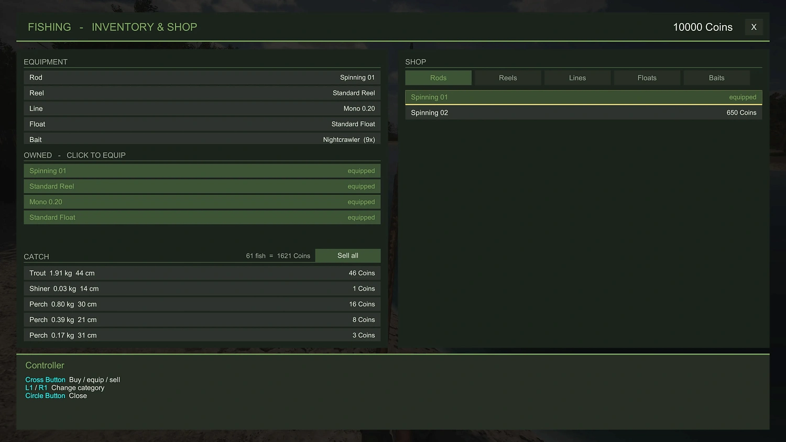Sell the Perch 0.39 kg catch
The image size is (786, 442).
tap(202, 320)
